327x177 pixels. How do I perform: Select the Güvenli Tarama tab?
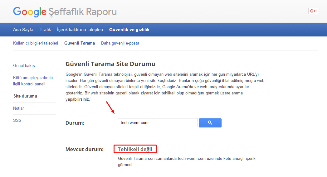(x=80, y=43)
